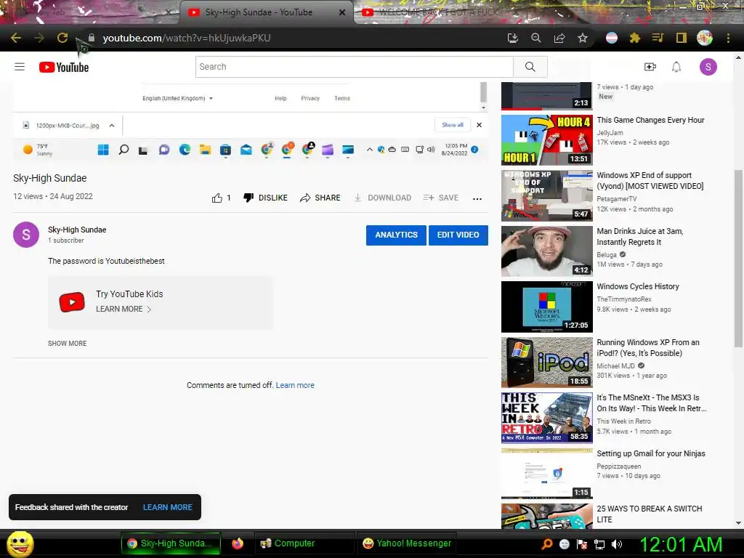Open the JellyJam channel name
The height and width of the screenshot is (558, 744).
coord(610,133)
